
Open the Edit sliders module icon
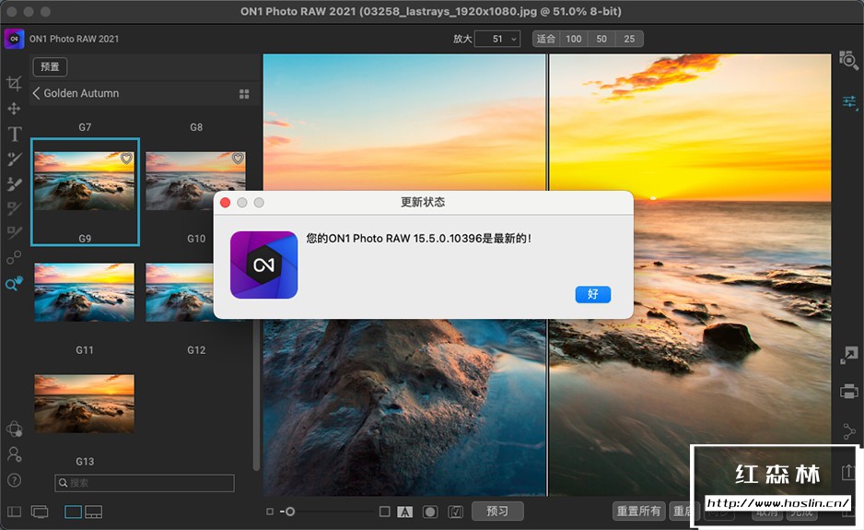click(x=849, y=102)
